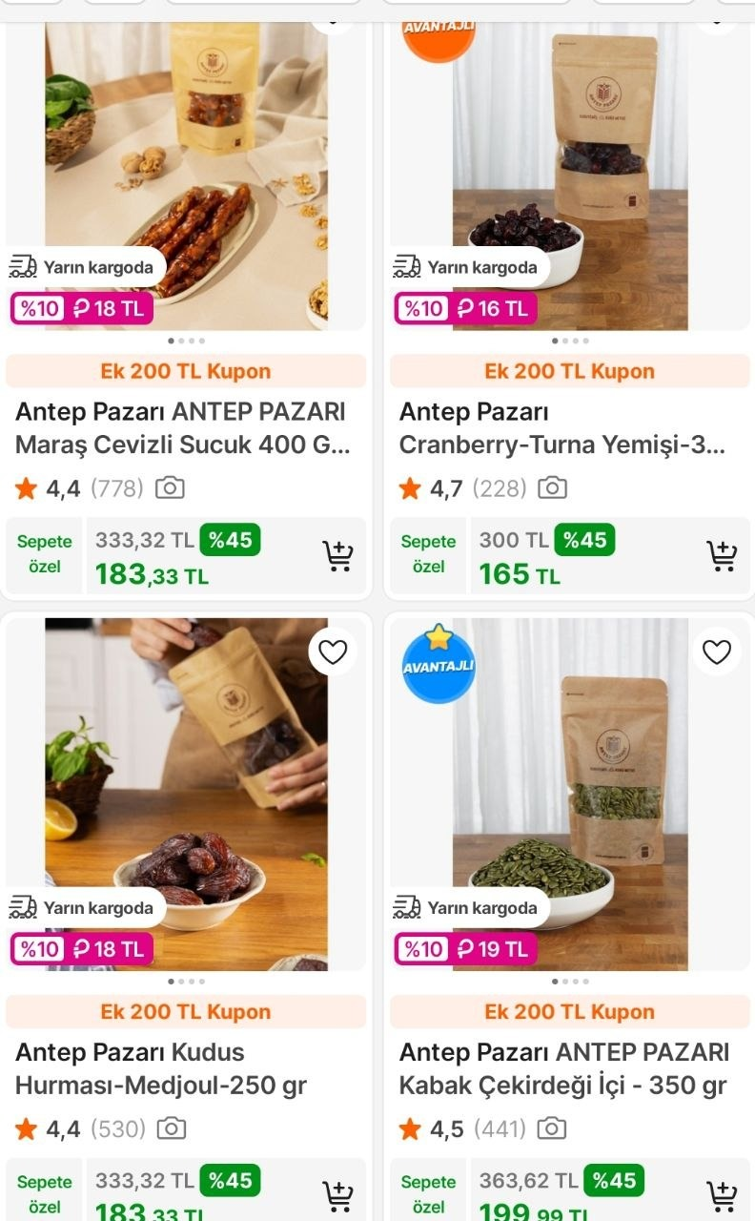Add Cranberry-Turna Yemişi to cart
The image size is (755, 1221).
[722, 555]
